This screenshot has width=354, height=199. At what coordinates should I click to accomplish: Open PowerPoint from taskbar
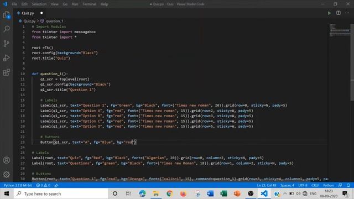pyautogui.click(x=237, y=193)
